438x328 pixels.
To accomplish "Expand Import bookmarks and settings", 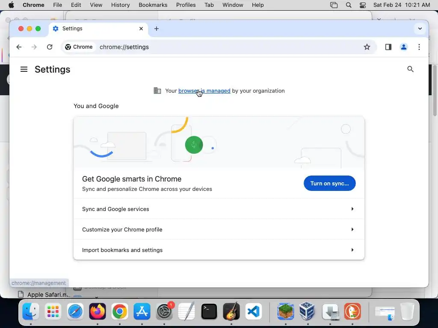I will coord(219,250).
